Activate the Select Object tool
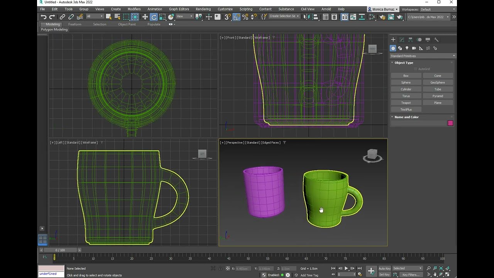Viewport: 494px width, 278px height. [x=109, y=17]
